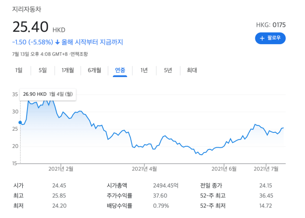The height and width of the screenshot is (218, 305).
Task: Click the 2021년 6월 axis label
Action: [x=224, y=169]
